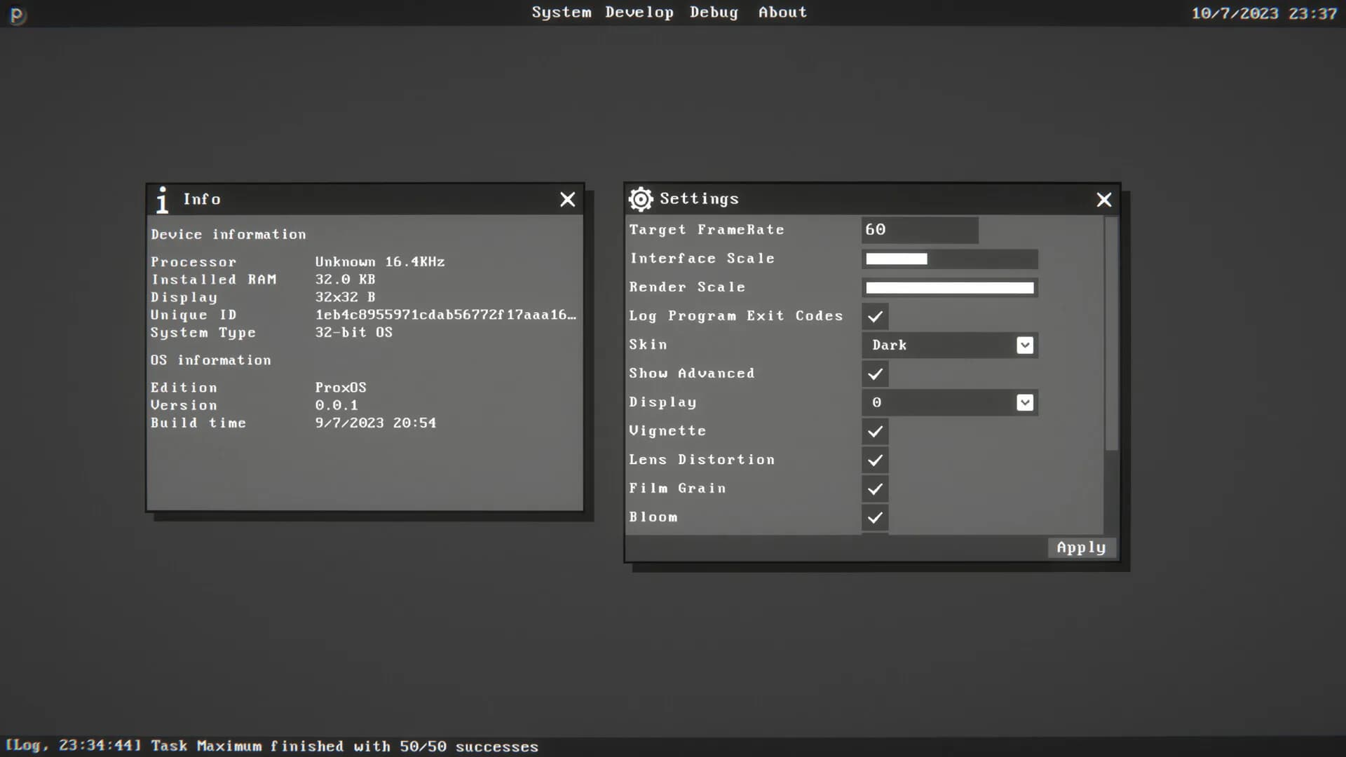Click the Settings window vertical scrollbar
Image resolution: width=1346 pixels, height=757 pixels.
pyautogui.click(x=1111, y=334)
